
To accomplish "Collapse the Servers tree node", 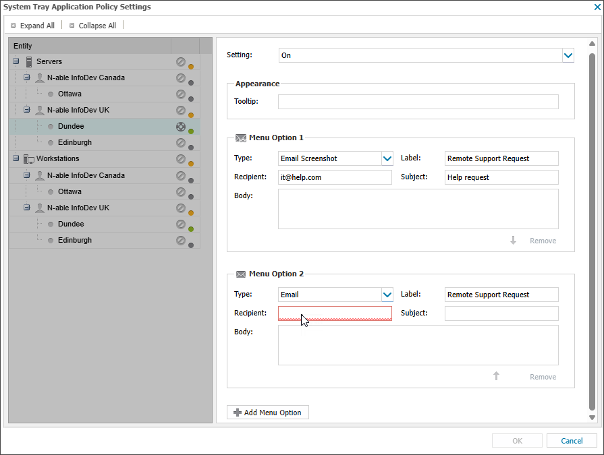I will coord(16,62).
